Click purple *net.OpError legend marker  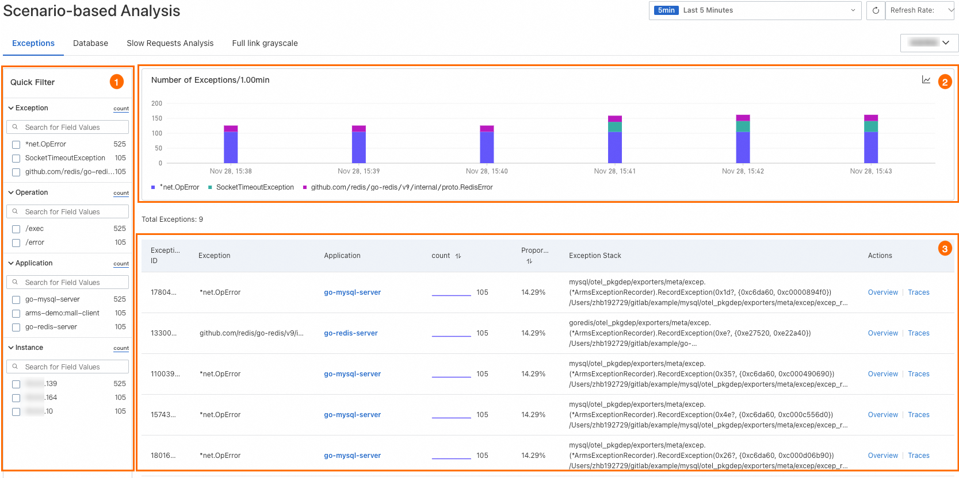pyautogui.click(x=153, y=187)
